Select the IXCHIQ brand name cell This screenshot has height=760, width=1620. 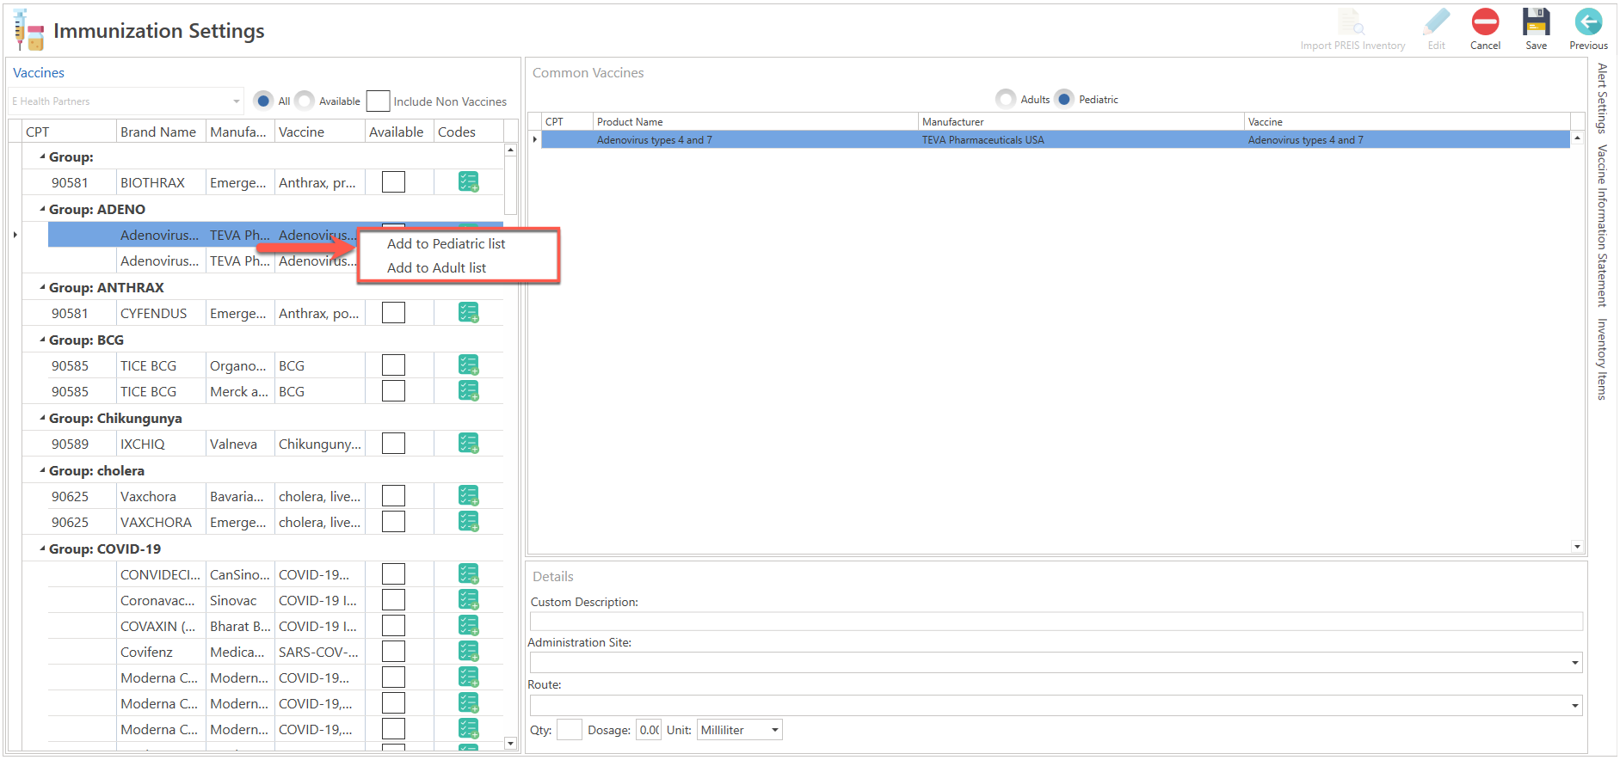(160, 444)
